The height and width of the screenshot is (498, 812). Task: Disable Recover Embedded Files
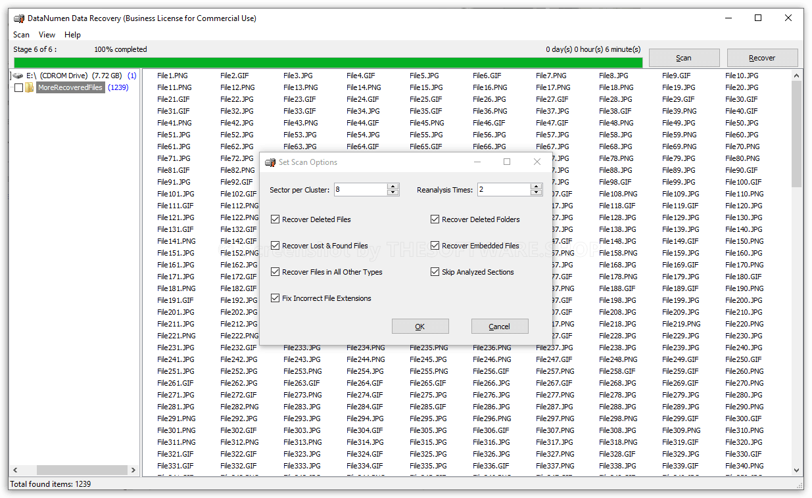(435, 245)
